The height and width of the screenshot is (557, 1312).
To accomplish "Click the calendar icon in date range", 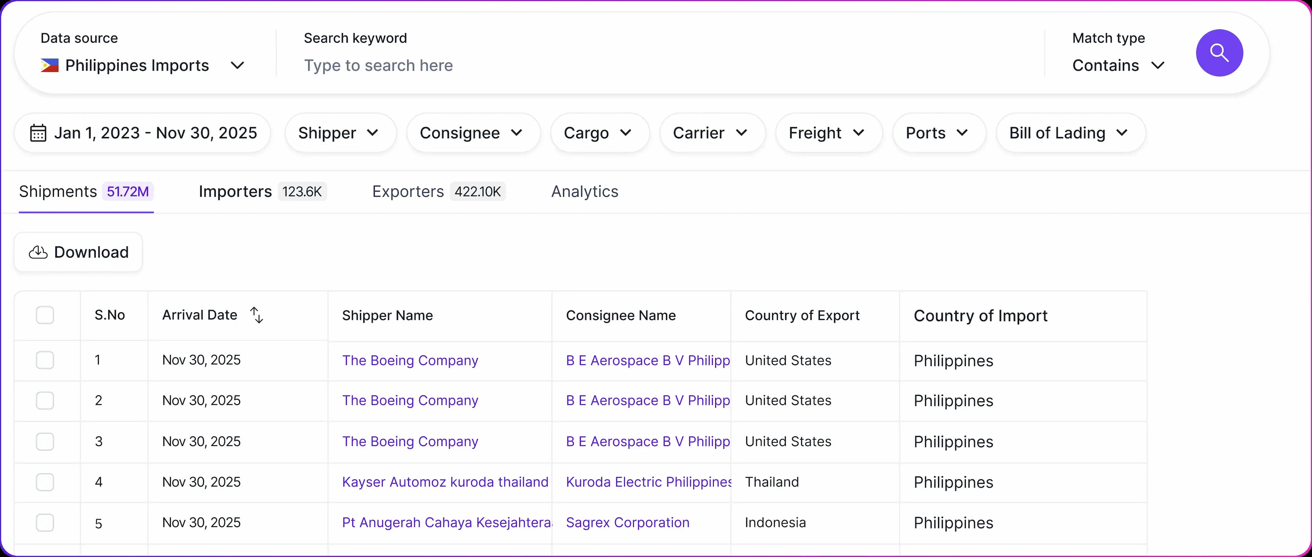I will (38, 133).
